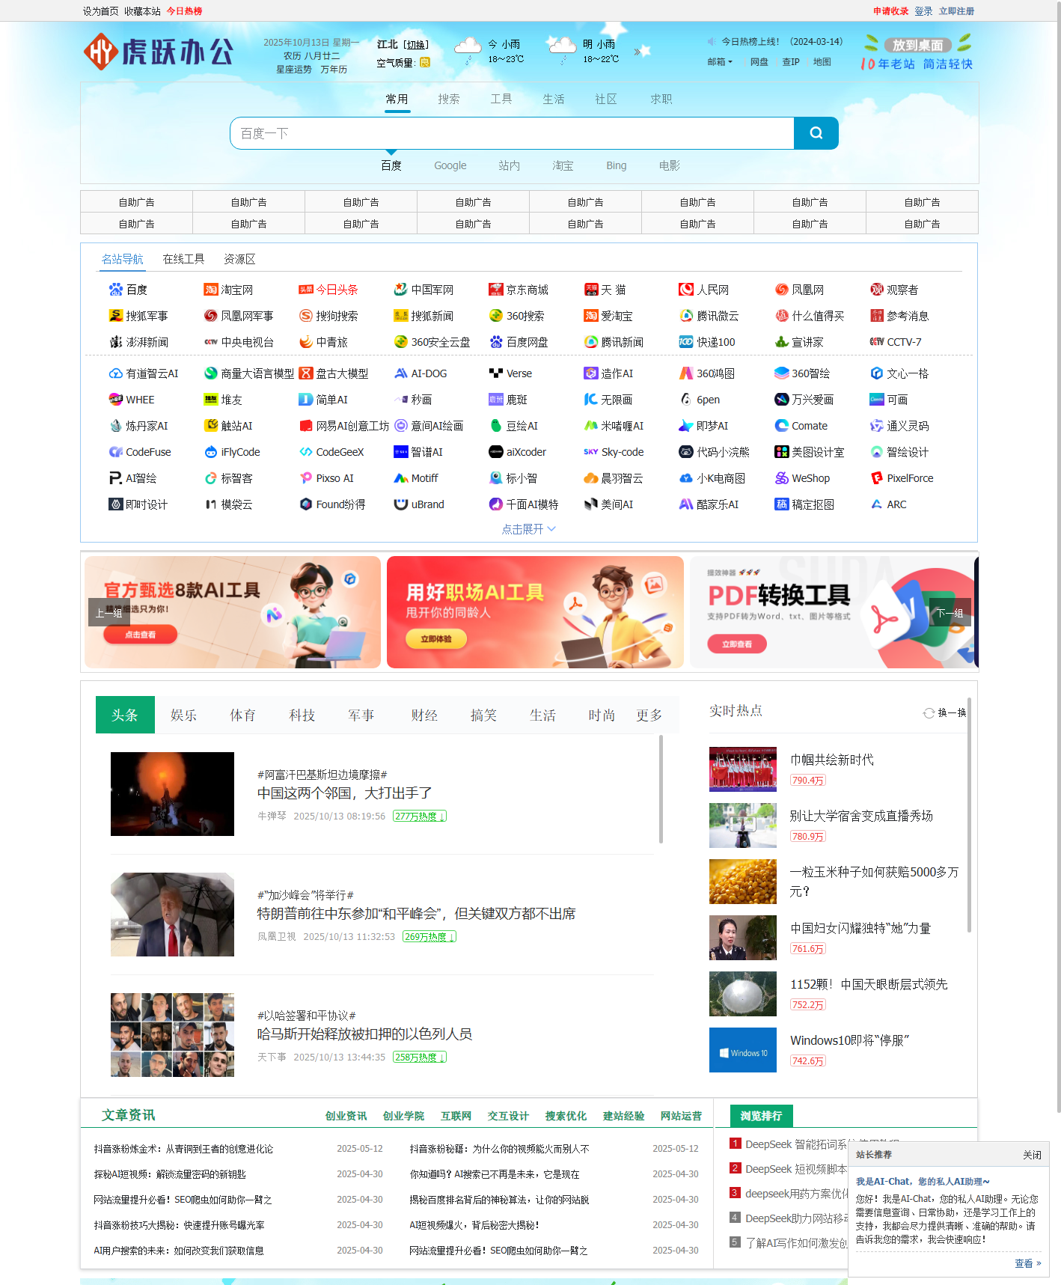Open the PDF转换工具 banner
This screenshot has width=1061, height=1285.
pyautogui.click(x=832, y=612)
